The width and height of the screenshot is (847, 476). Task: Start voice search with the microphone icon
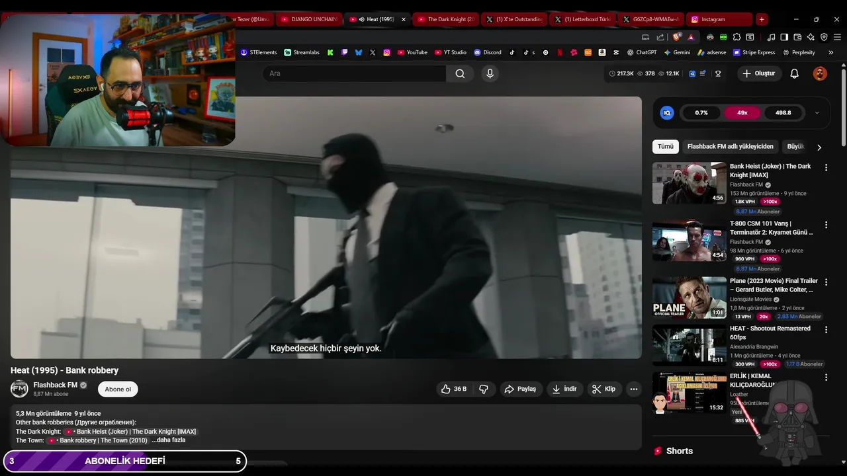490,73
